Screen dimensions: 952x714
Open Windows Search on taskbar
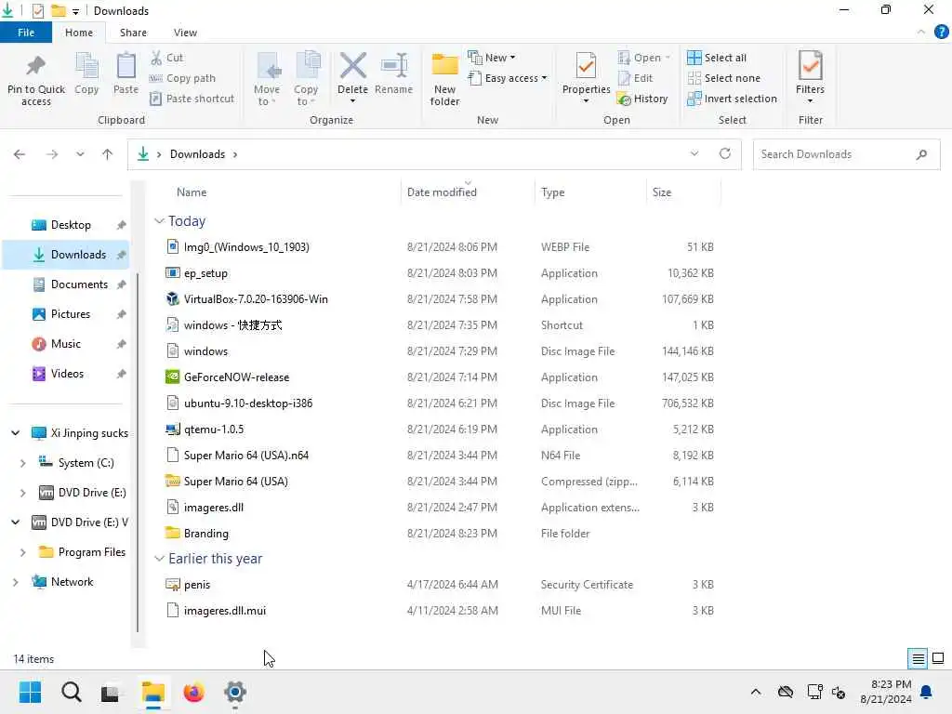tap(71, 692)
